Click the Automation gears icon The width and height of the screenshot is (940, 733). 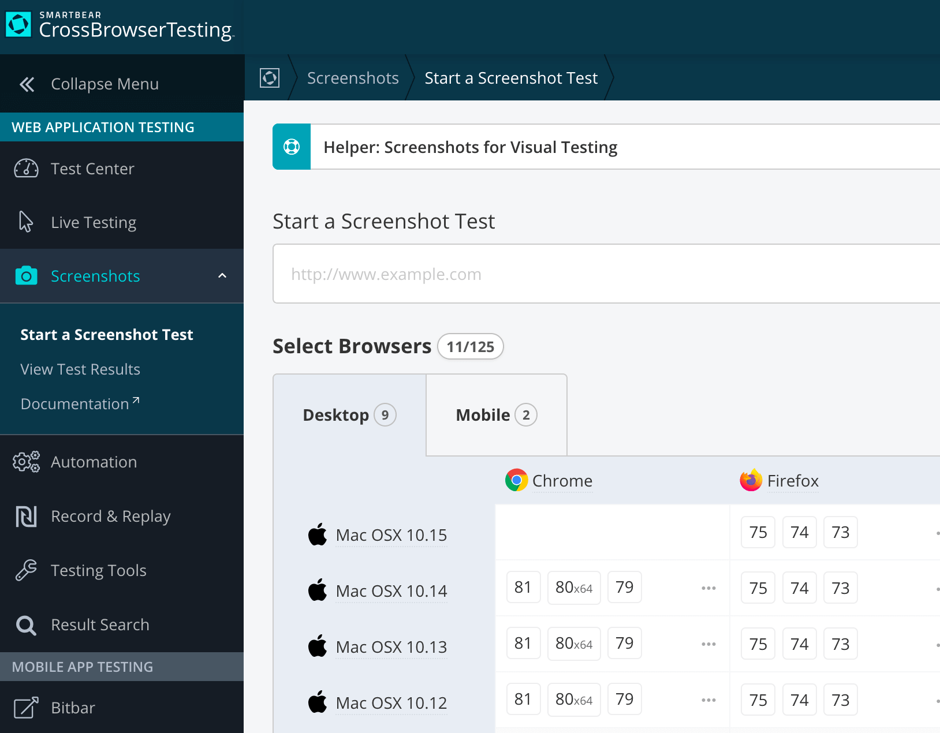pos(26,462)
